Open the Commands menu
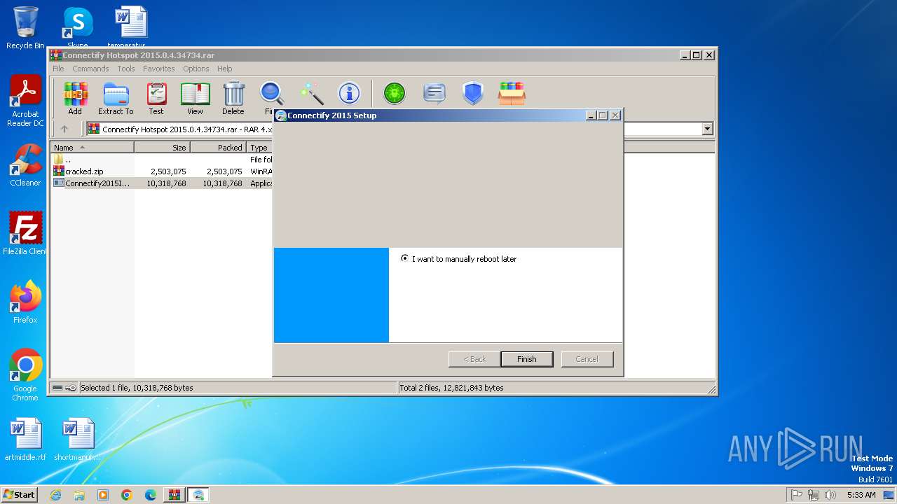This screenshot has width=897, height=504. (90, 69)
